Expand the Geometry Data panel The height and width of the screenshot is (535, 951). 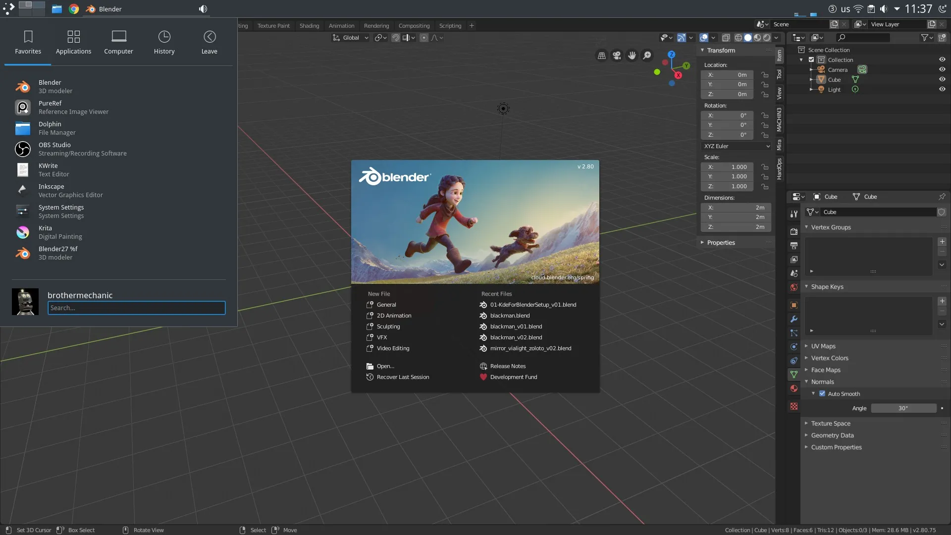click(806, 435)
